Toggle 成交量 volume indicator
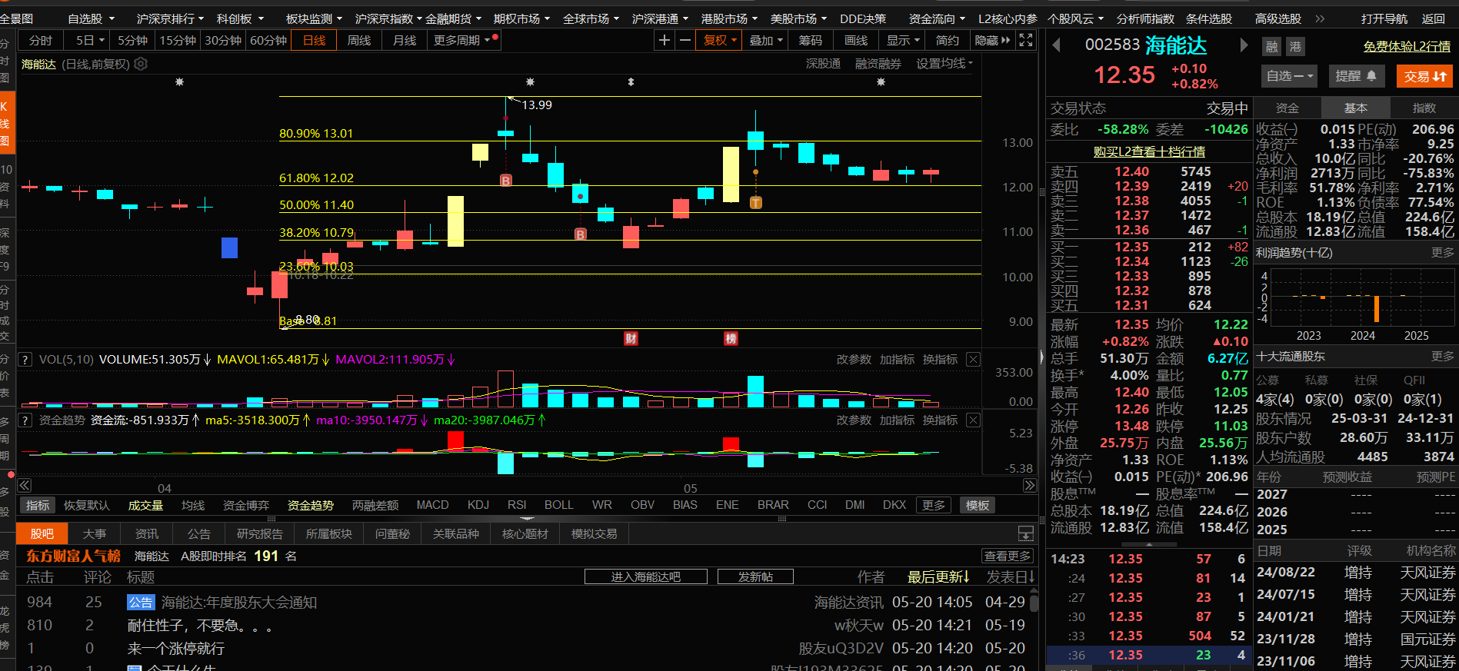 [x=145, y=505]
